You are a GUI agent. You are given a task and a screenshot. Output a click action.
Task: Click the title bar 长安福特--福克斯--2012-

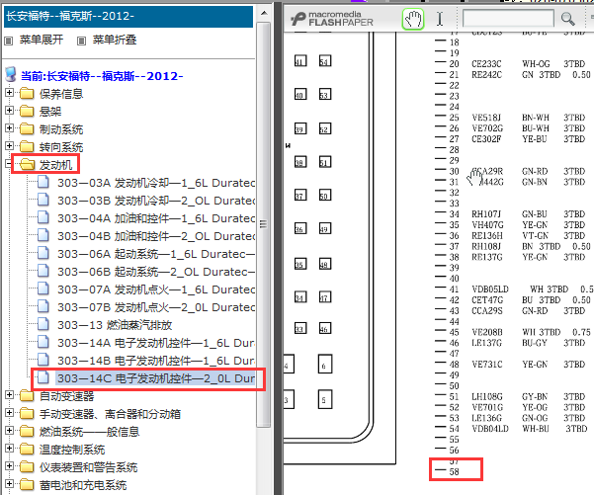(128, 16)
